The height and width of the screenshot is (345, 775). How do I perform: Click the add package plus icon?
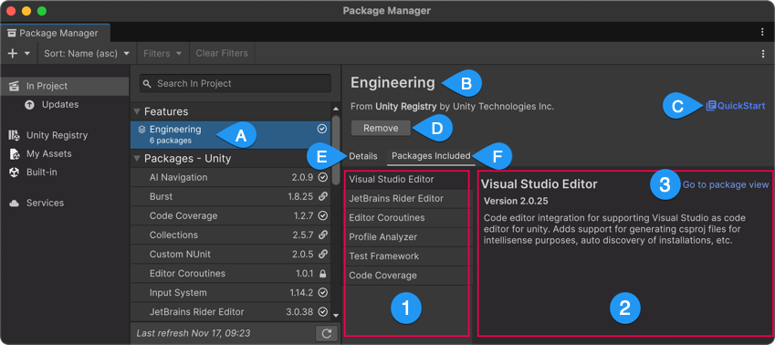coord(14,53)
